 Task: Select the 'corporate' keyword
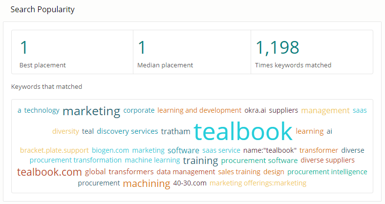[139, 110]
